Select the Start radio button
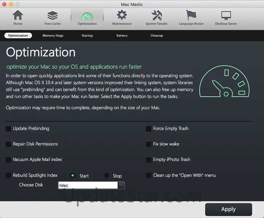 [73, 175]
